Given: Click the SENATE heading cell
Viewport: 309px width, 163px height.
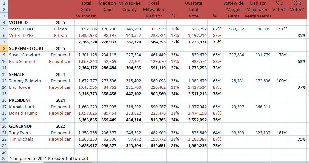Looking at the screenshot, I should 27,74.
